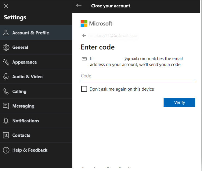Click the magic wand icon for Appearance
The height and width of the screenshot is (171, 202).
point(6,62)
